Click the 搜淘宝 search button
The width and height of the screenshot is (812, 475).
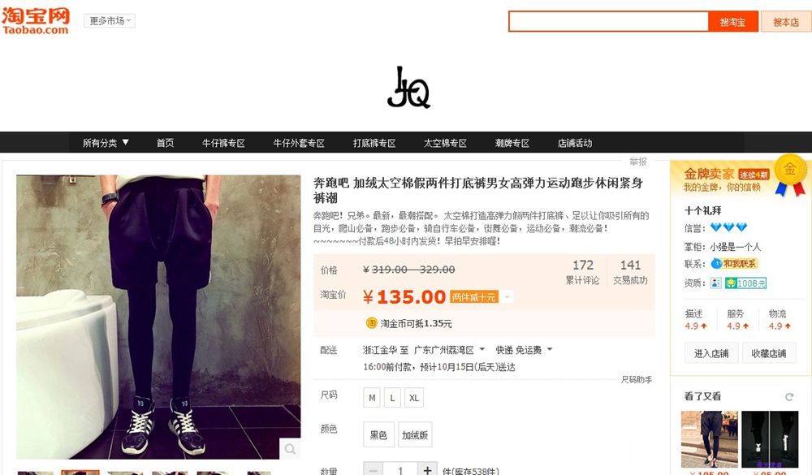732,22
